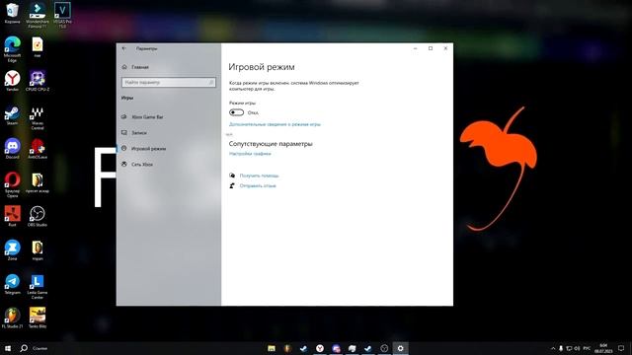
Task: Select the Steam desktop shortcut
Action: click(x=13, y=116)
